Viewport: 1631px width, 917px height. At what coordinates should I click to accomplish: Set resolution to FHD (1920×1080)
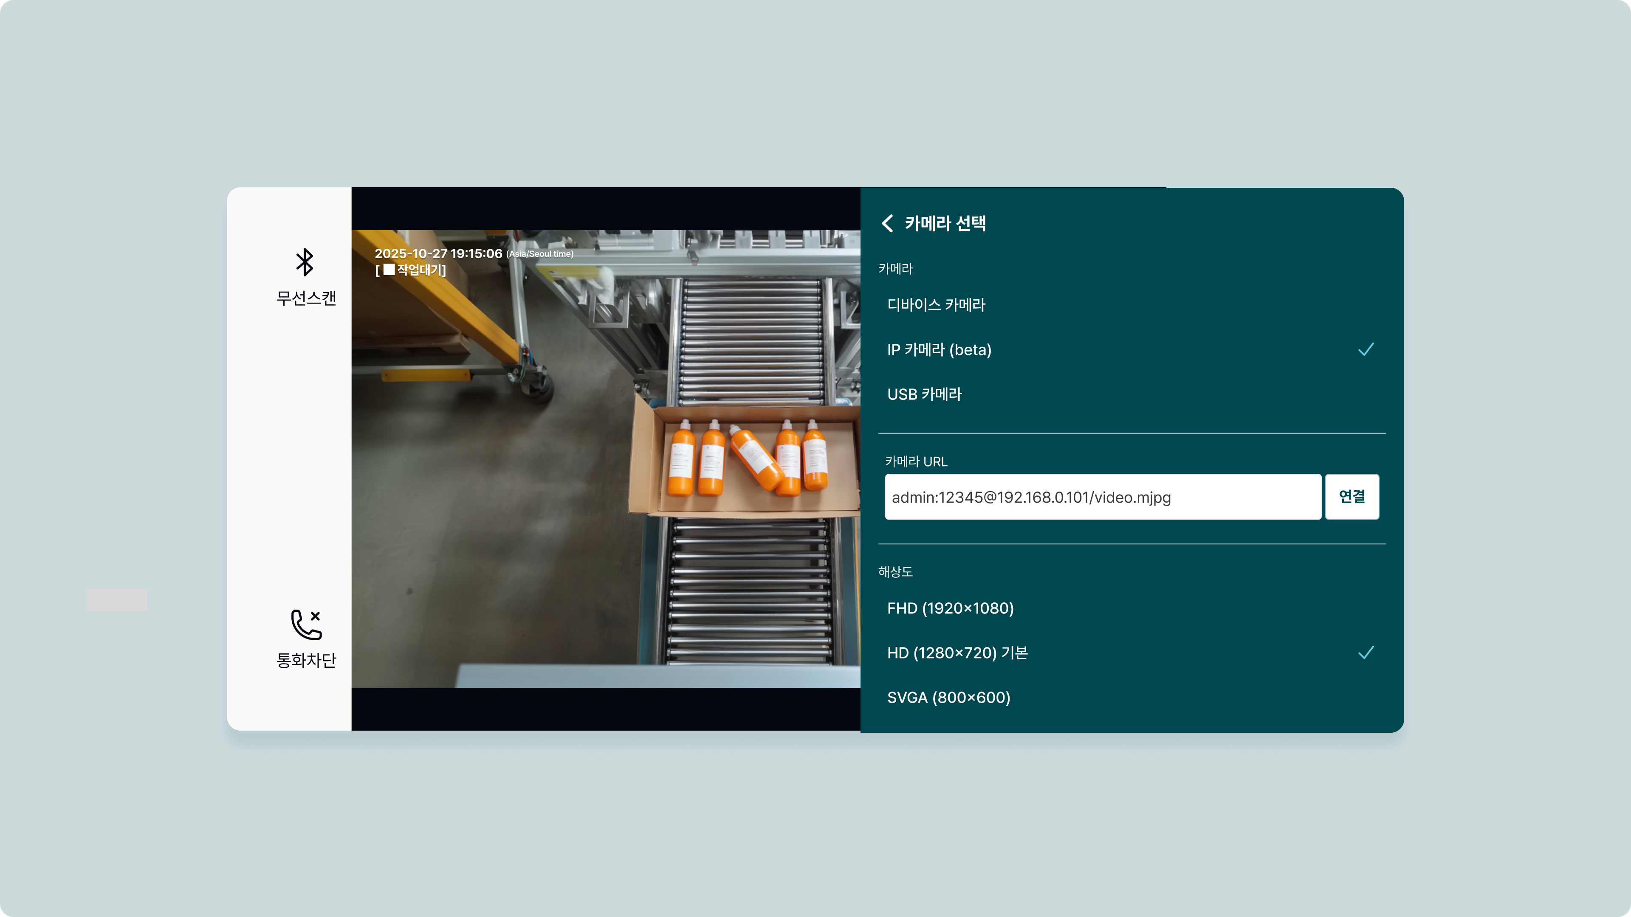point(951,608)
